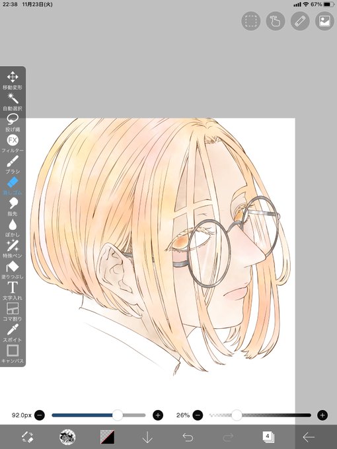Open the Canvas (キャンバス) tool
This screenshot has width=337, height=449.
click(13, 354)
